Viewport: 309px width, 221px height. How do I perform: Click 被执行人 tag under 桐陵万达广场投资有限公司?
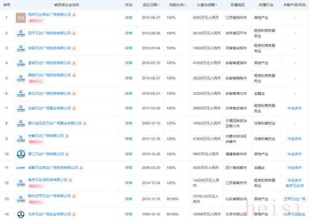[x=36, y=81]
